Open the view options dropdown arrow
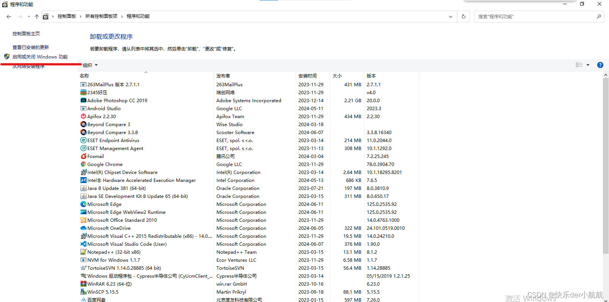Screen dimensions: 609x302 coord(588,65)
